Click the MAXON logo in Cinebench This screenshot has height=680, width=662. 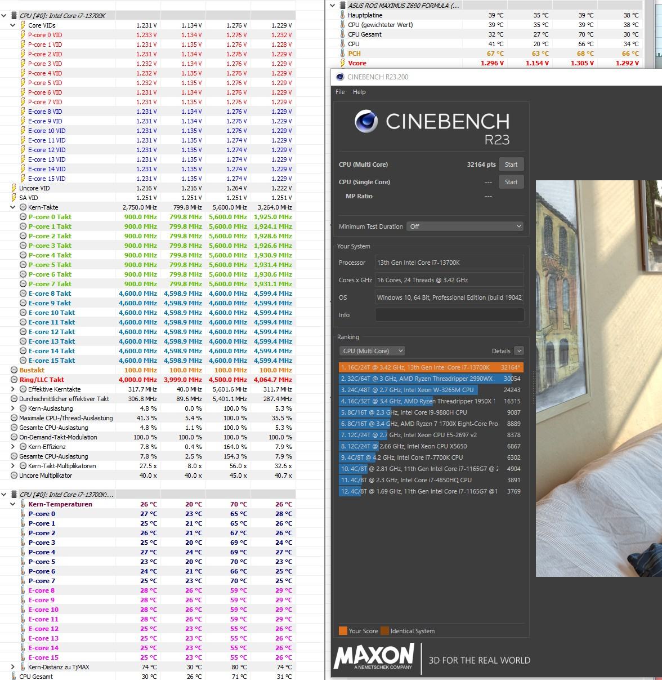[x=374, y=657]
